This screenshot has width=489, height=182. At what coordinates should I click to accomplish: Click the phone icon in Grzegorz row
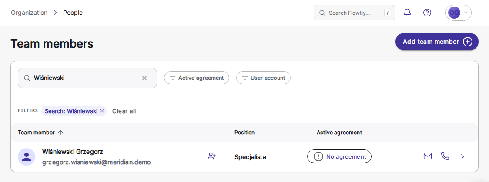tap(445, 156)
